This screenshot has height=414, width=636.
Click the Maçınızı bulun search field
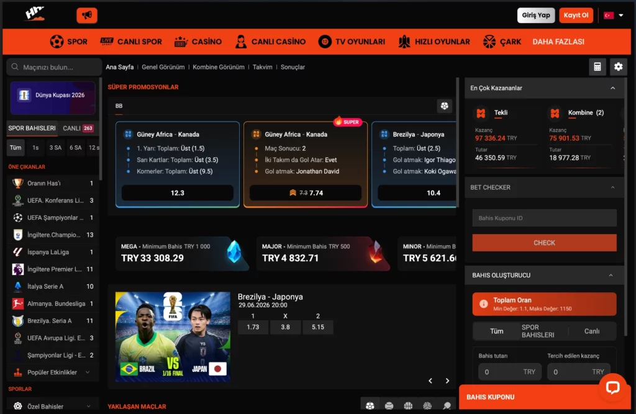pyautogui.click(x=54, y=67)
